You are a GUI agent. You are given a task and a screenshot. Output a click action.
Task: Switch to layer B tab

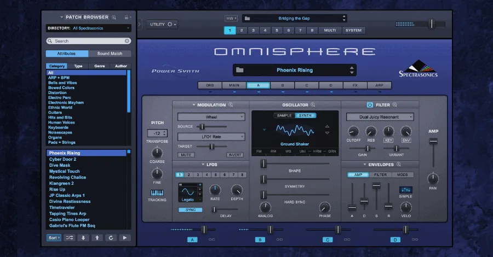coord(283,85)
